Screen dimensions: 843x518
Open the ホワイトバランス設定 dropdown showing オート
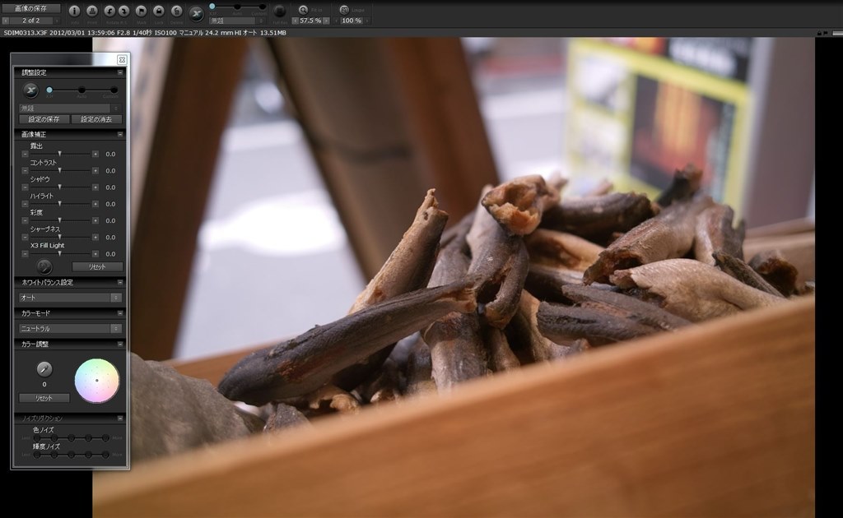coord(70,297)
